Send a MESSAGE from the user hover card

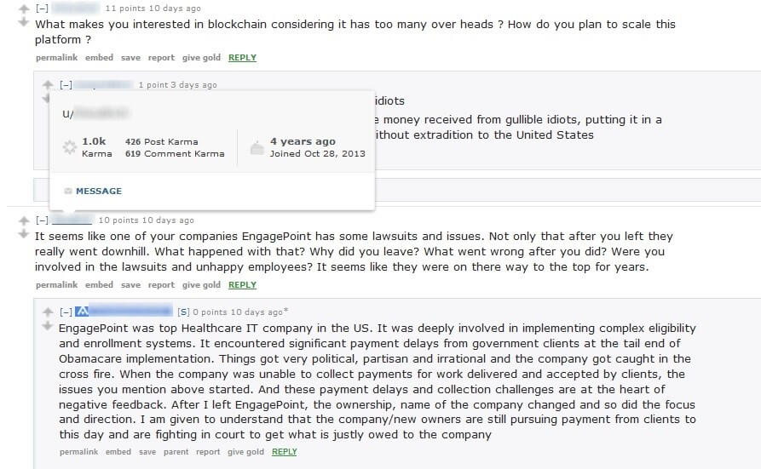tap(98, 192)
